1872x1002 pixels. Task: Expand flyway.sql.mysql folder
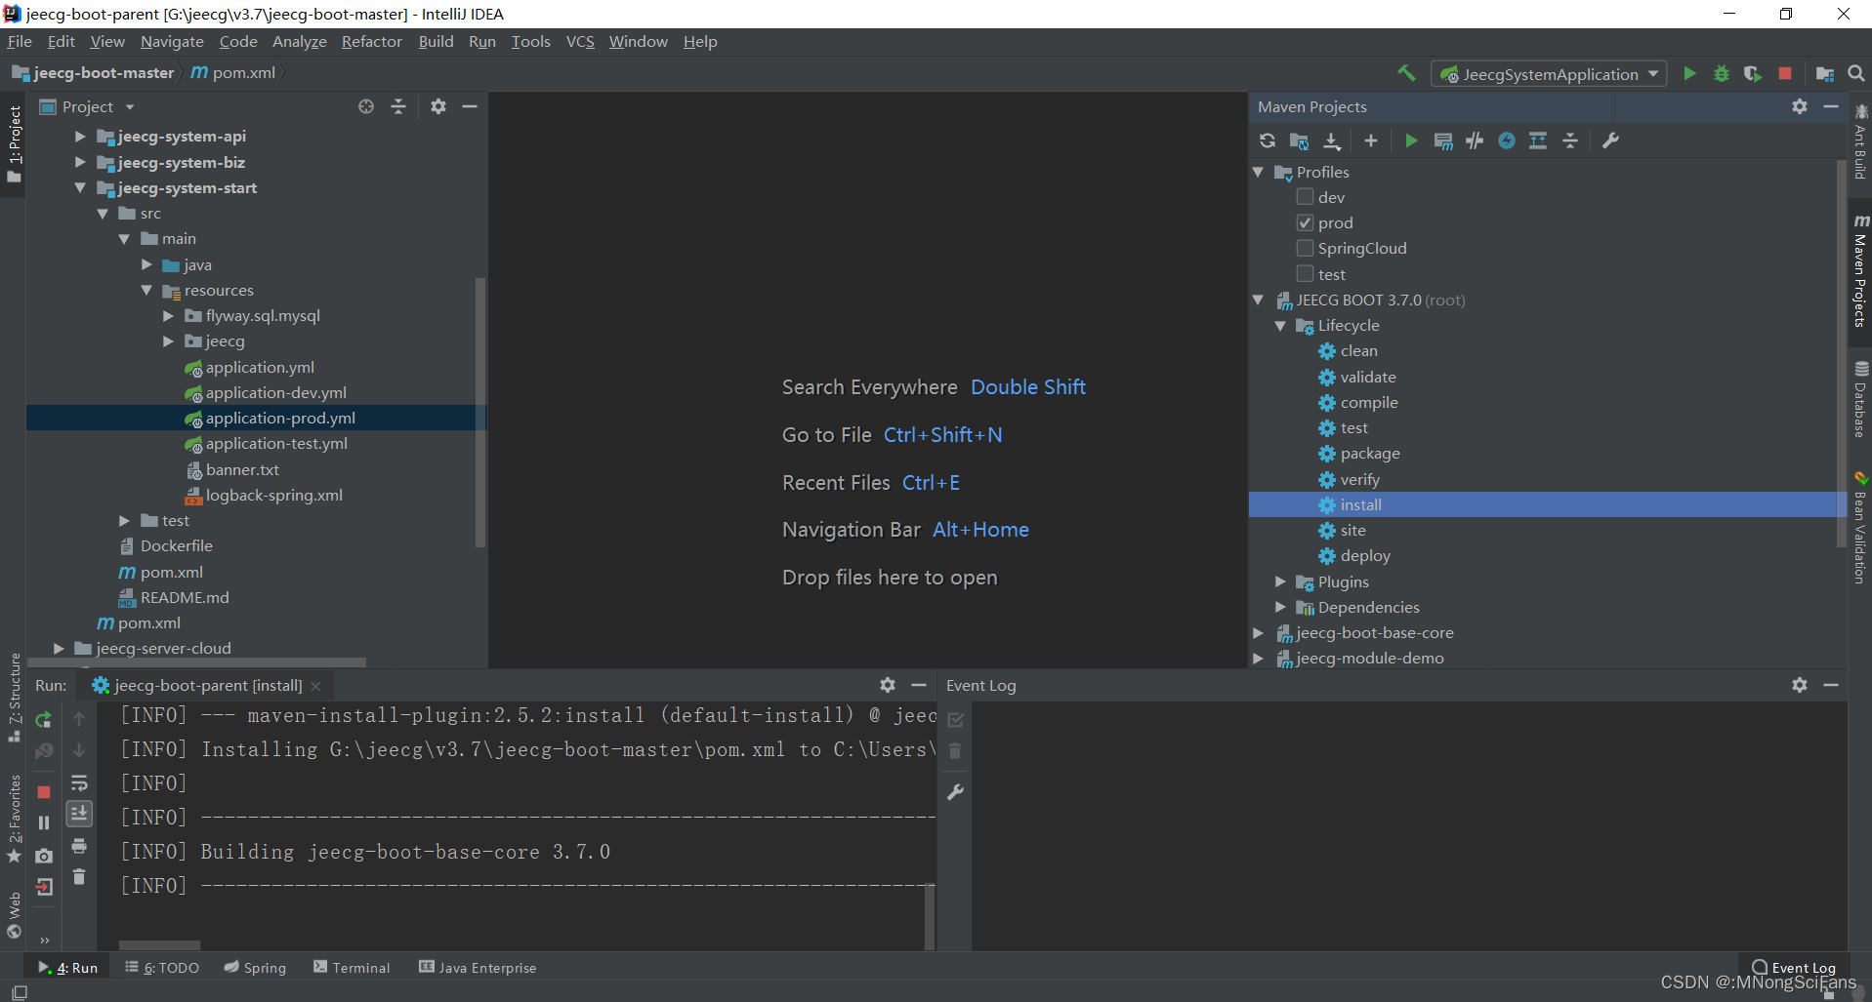click(x=168, y=315)
